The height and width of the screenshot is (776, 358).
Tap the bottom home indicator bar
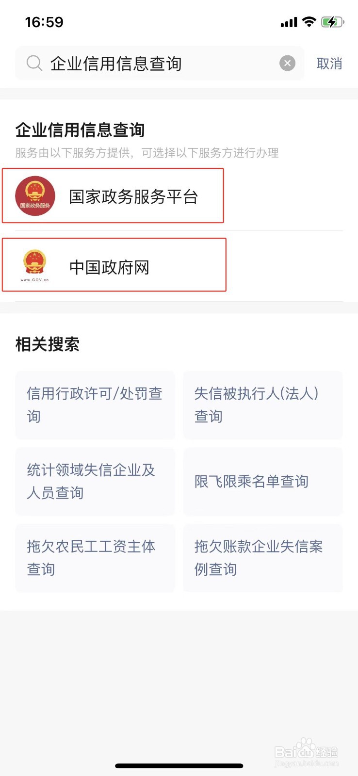click(179, 766)
